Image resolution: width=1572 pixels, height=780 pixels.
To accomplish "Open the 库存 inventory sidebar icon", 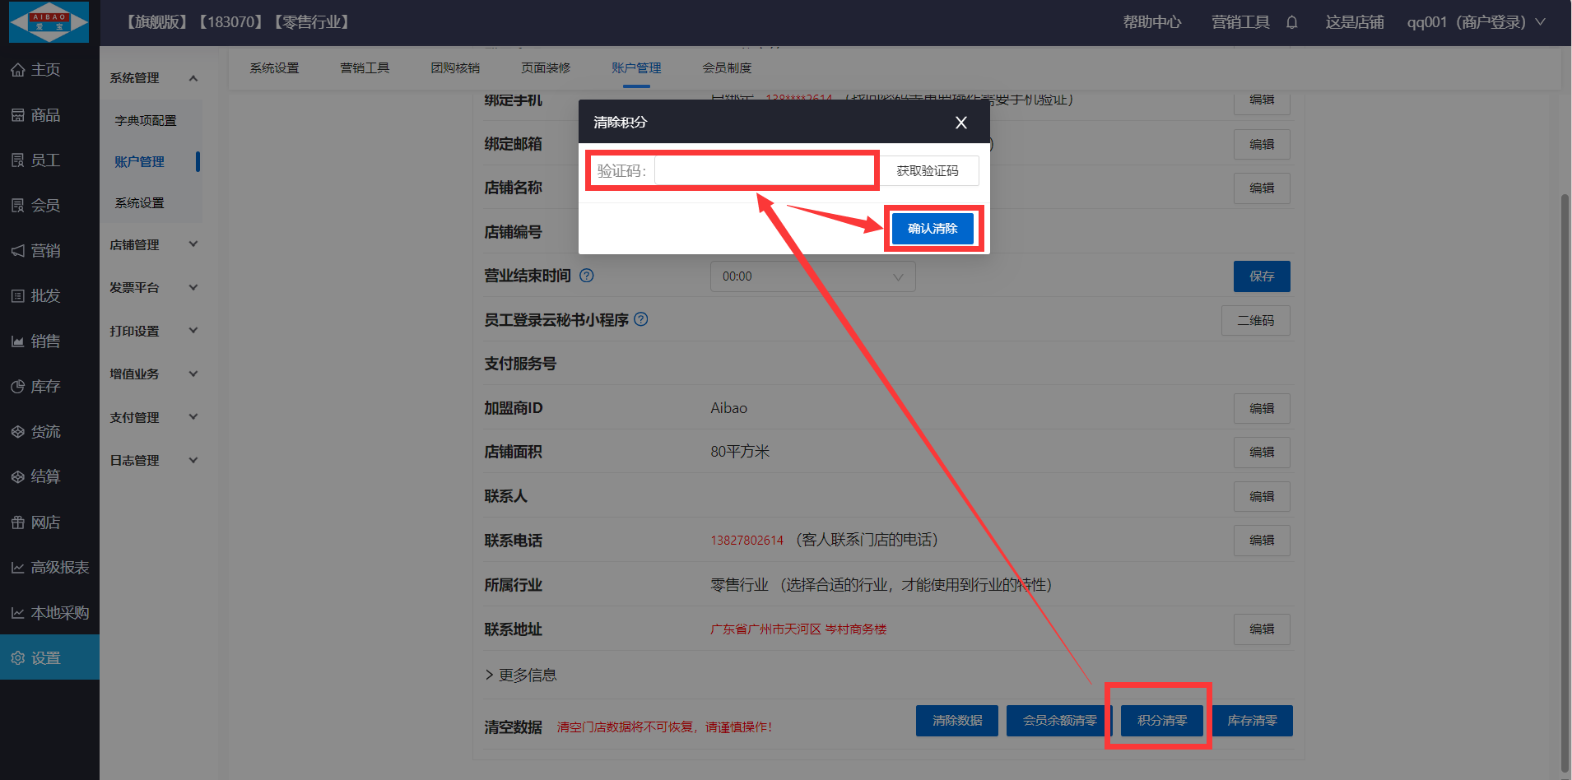I will tap(18, 387).
